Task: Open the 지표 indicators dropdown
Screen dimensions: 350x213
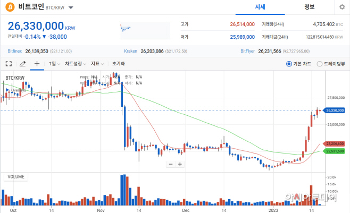Action: click(x=97, y=64)
